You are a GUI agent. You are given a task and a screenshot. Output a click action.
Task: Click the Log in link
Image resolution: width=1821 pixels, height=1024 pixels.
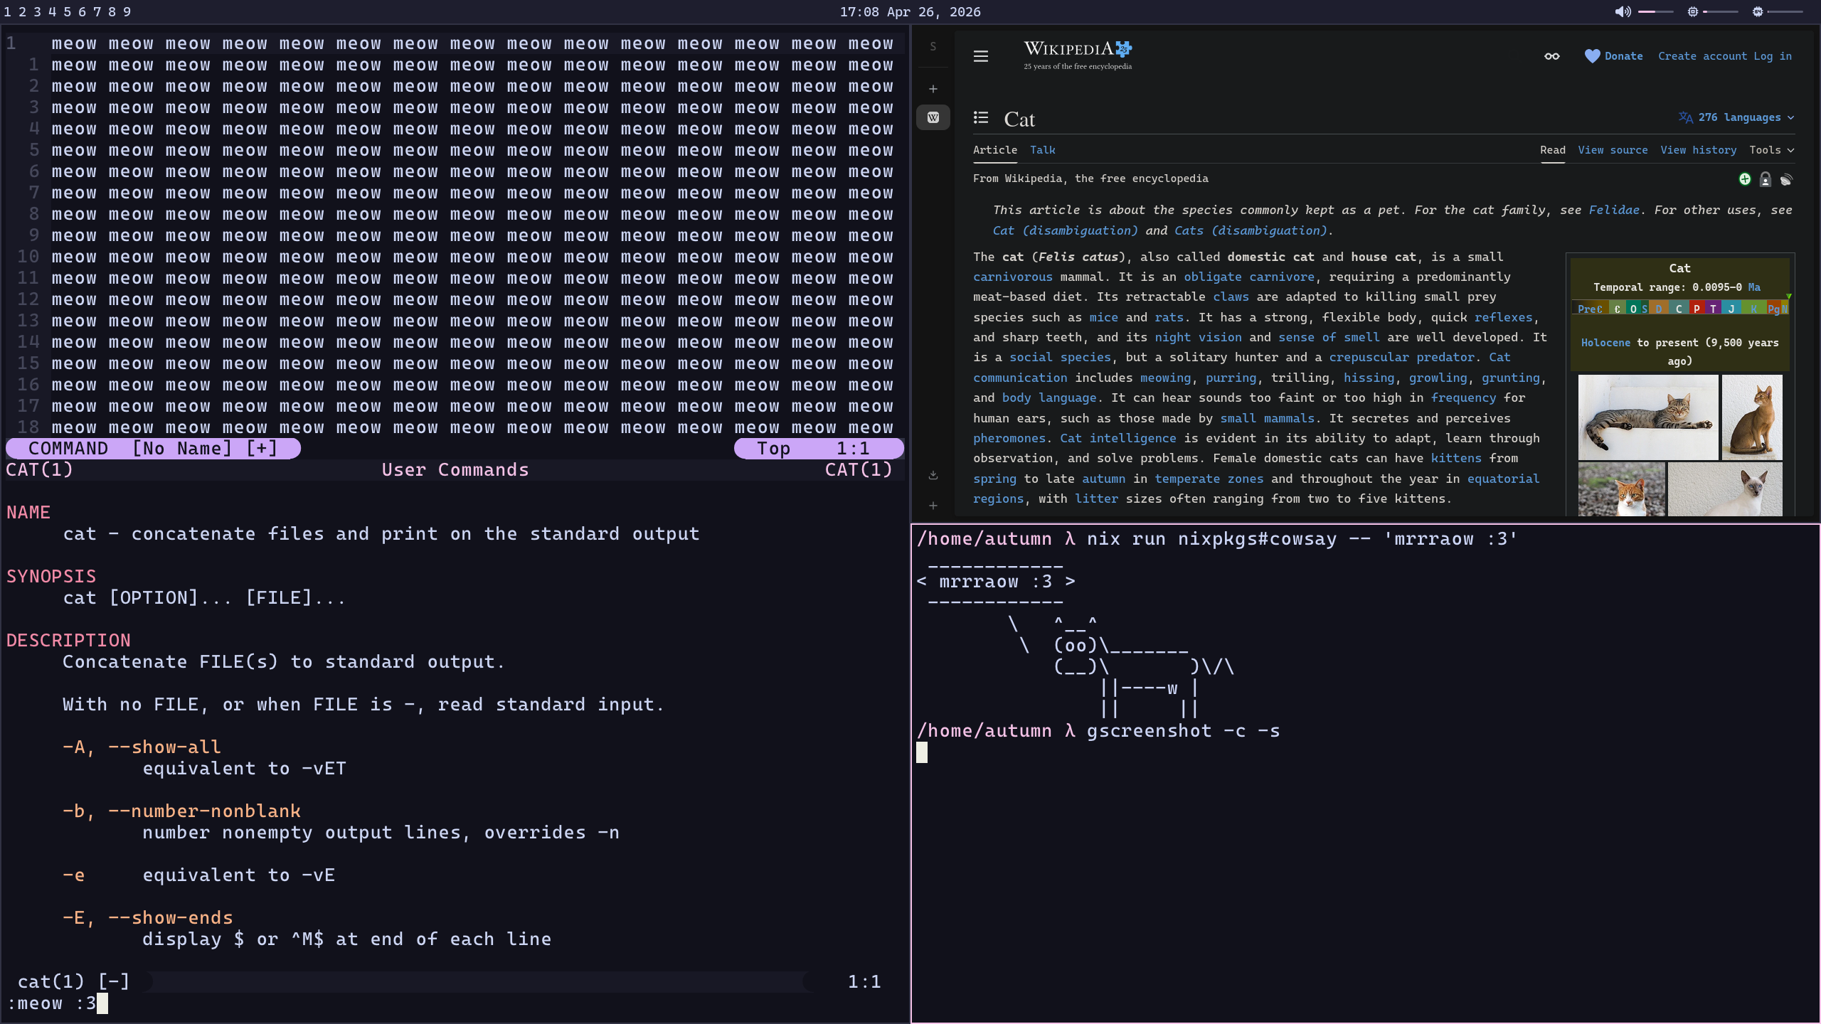point(1773,56)
